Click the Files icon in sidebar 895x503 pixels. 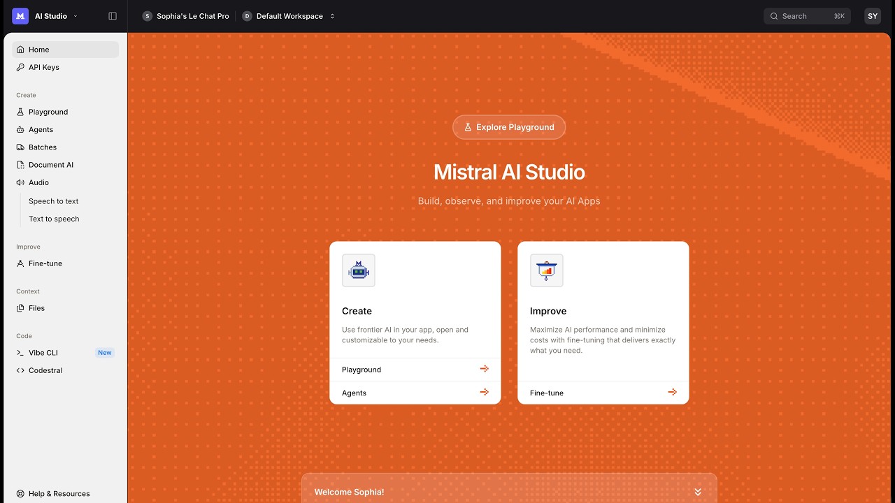click(x=20, y=308)
